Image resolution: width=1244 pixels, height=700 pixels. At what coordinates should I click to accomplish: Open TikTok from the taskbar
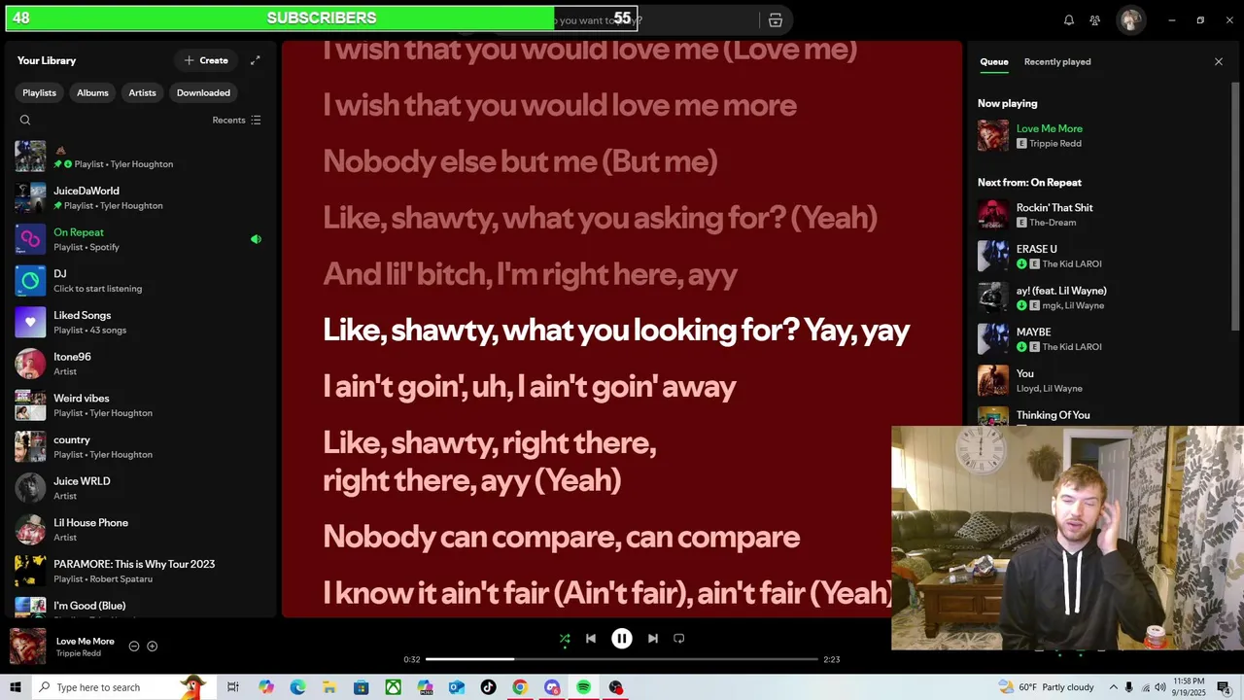488,687
